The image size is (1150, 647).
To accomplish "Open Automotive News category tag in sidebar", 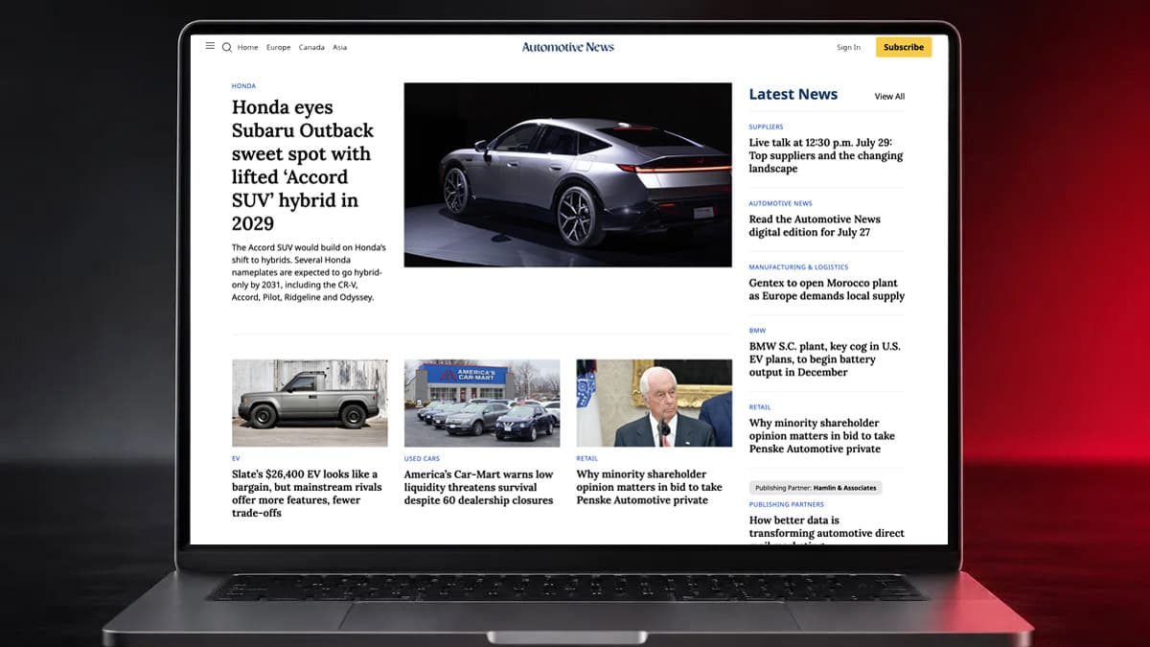I will tap(780, 203).
